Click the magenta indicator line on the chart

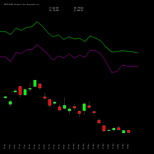(x=69, y=54)
